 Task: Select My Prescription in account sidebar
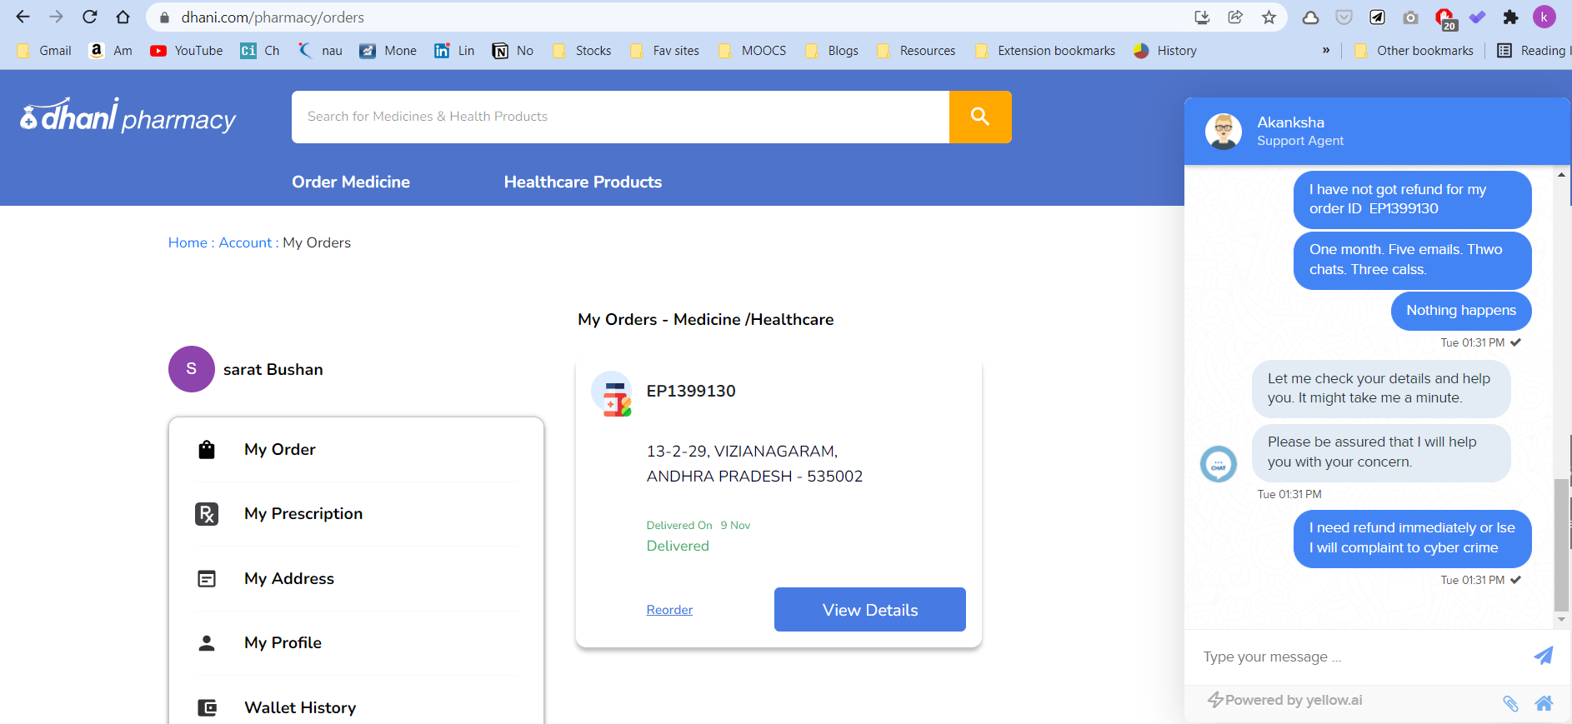303,513
